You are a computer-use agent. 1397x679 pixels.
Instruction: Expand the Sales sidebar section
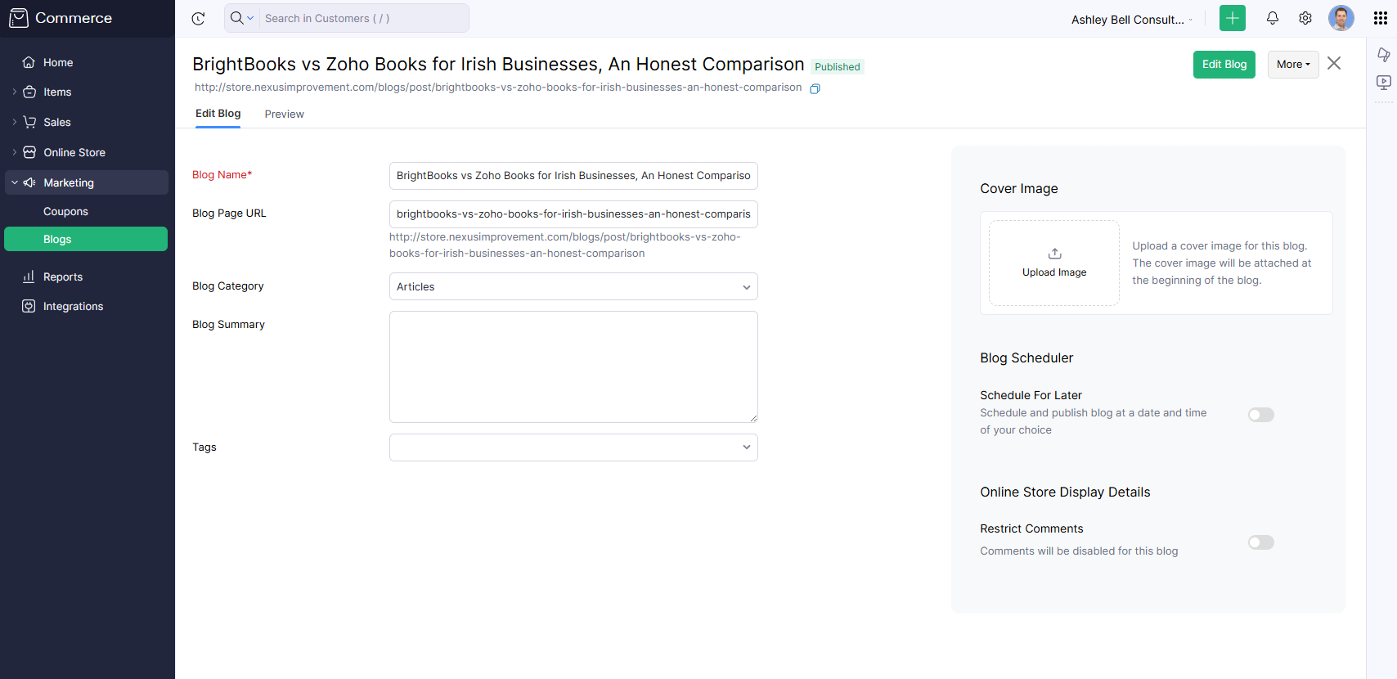(x=56, y=122)
